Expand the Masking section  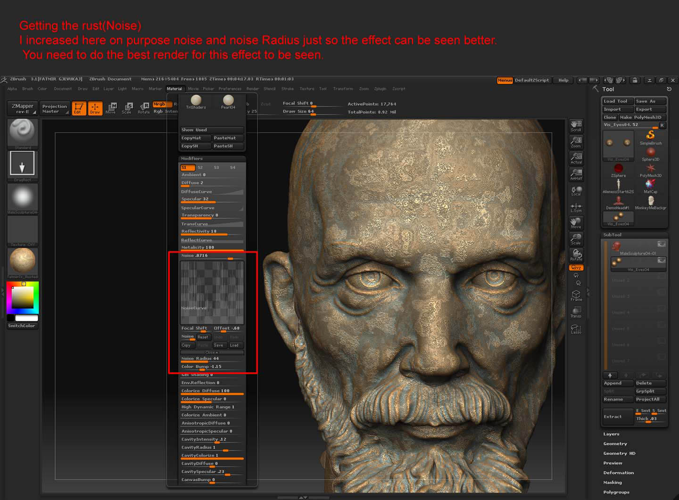click(613, 482)
